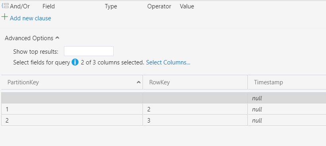Viewport: 326px width, 146px height.
Task: Click the green plus add clause icon
Action: click(5, 17)
